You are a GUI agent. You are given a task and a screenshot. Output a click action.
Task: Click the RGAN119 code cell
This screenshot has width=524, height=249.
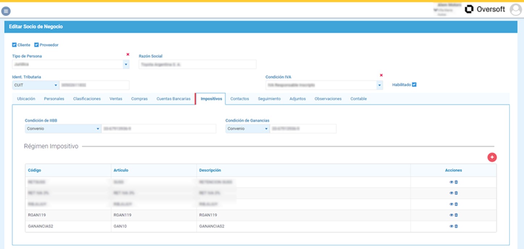68,215
